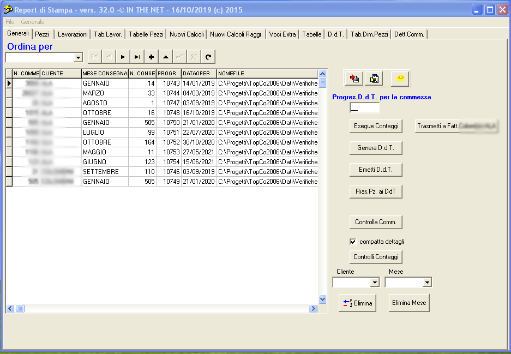This screenshot has height=354, width=511.
Task: Click date cell 16/10/2019
Action: 199,113
